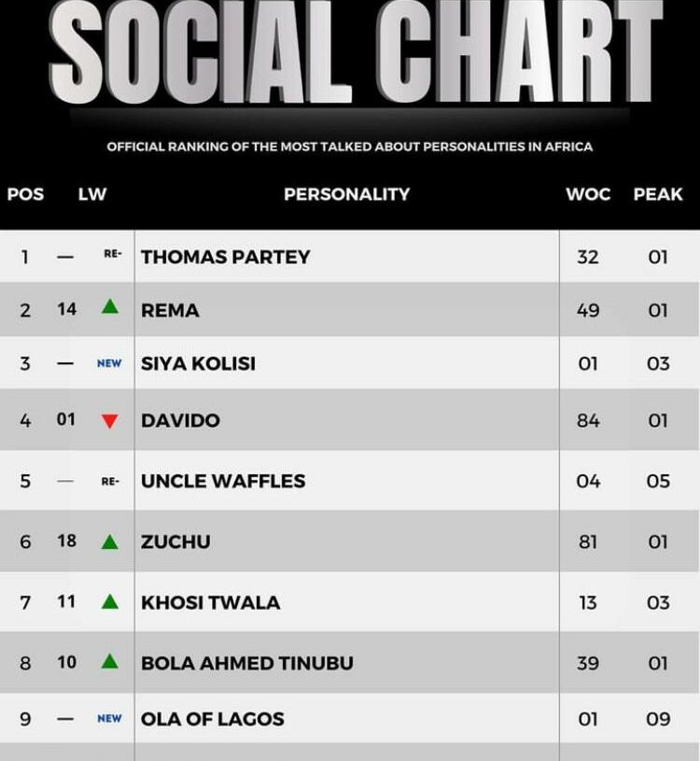Click red down arrow beside Davido

point(110,421)
